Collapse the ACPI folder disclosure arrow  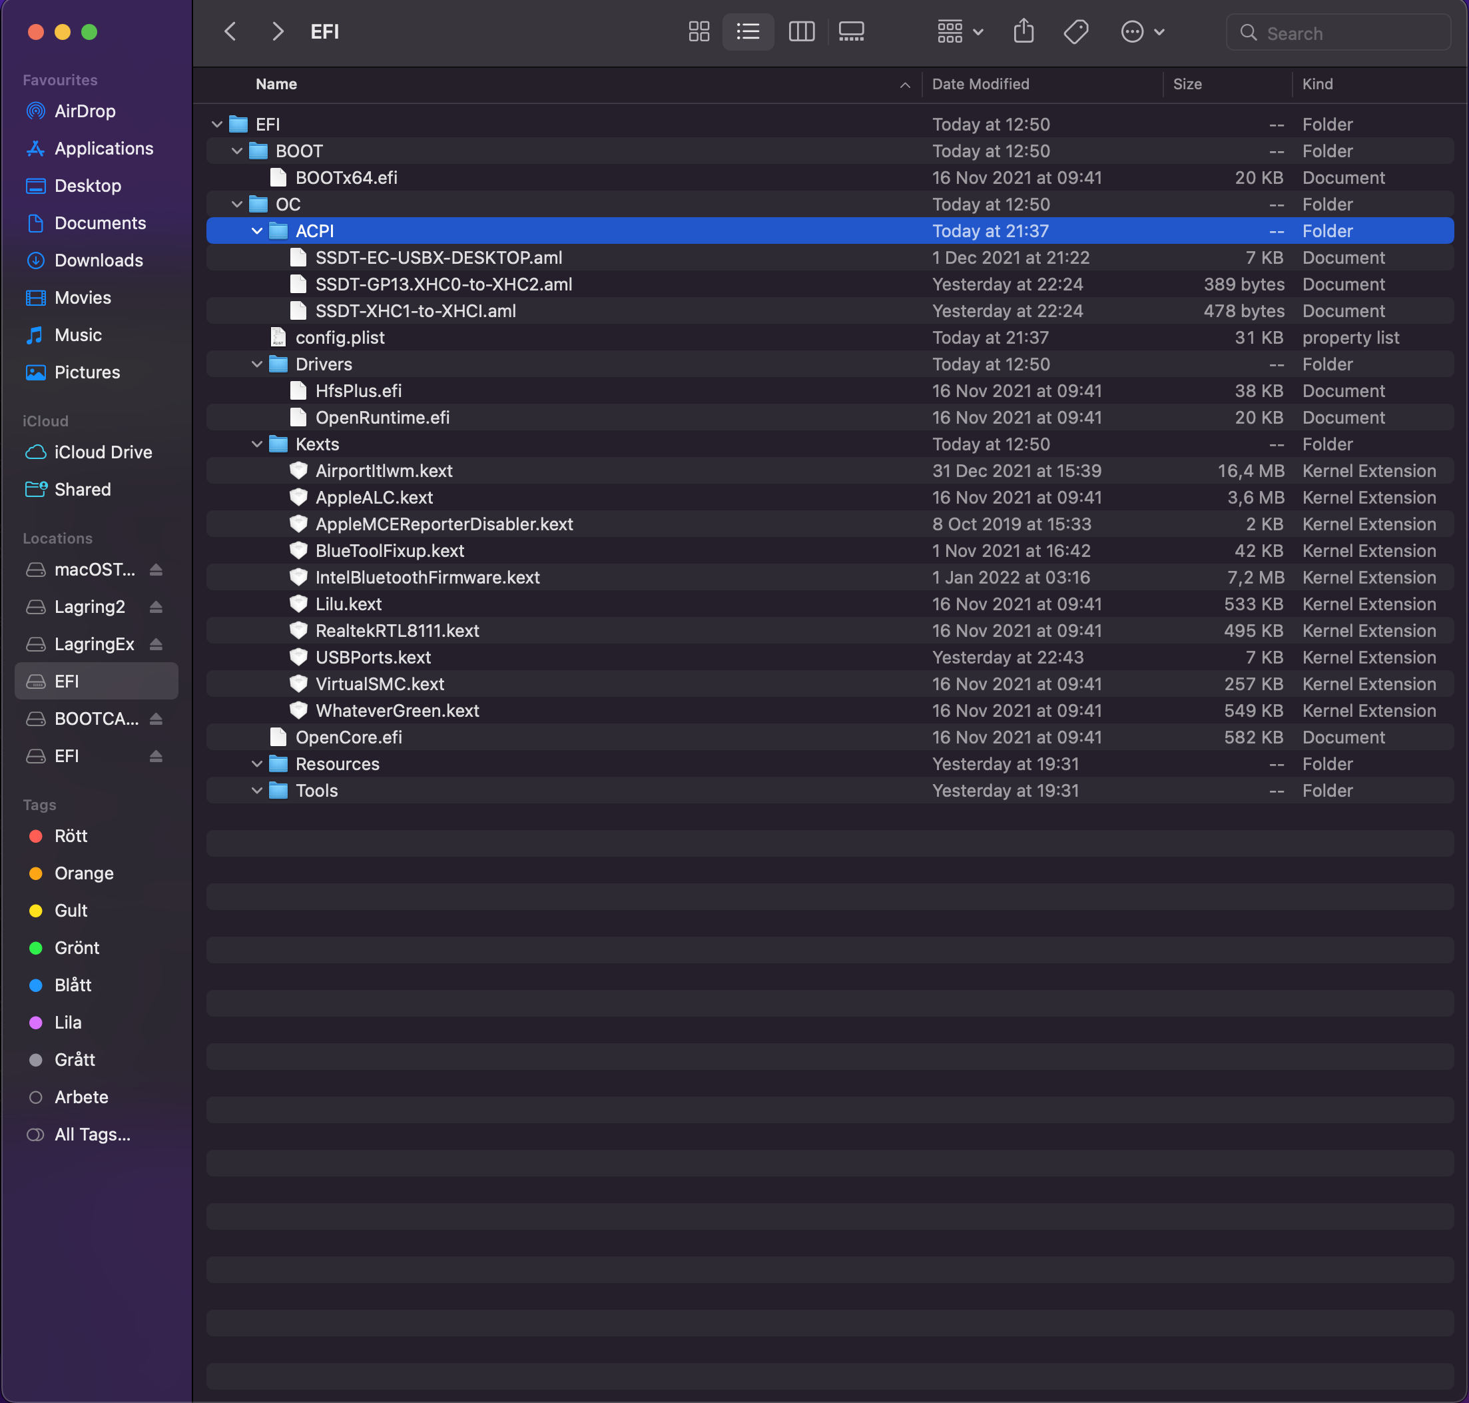(x=256, y=231)
